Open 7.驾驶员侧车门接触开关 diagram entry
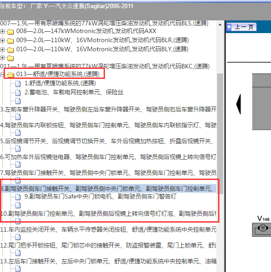Image resolution: width=271 pixels, height=272 pixels. click(x=108, y=173)
